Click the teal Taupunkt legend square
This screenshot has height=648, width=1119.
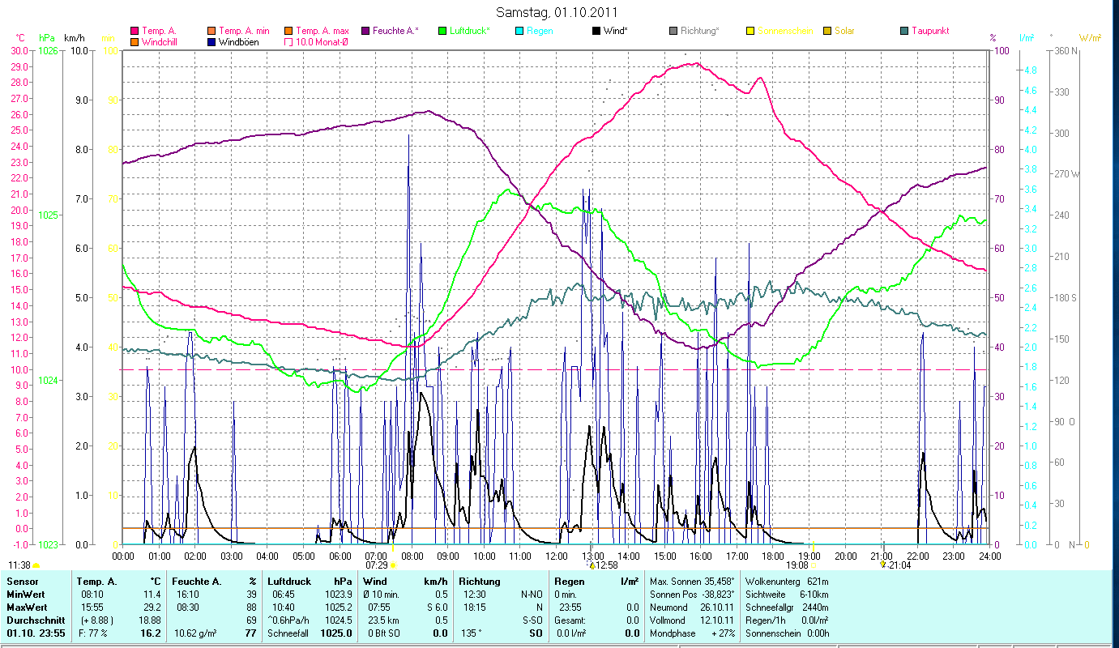pos(904,31)
